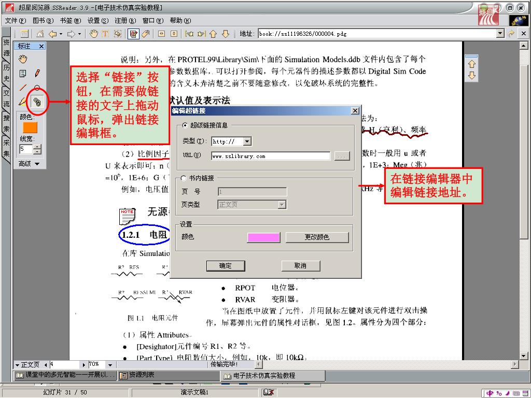531x398 pixels.
Task: Pick the pencil freehand tool
Action: pos(37,73)
